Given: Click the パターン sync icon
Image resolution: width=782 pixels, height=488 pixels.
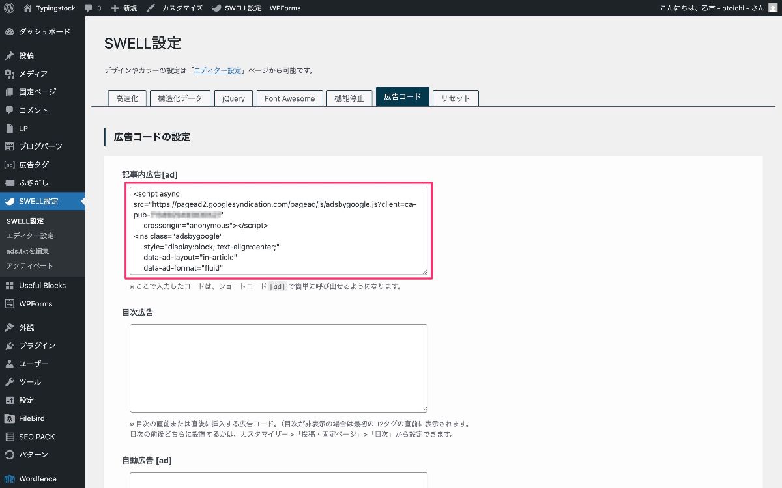Looking at the screenshot, I should 9,455.
